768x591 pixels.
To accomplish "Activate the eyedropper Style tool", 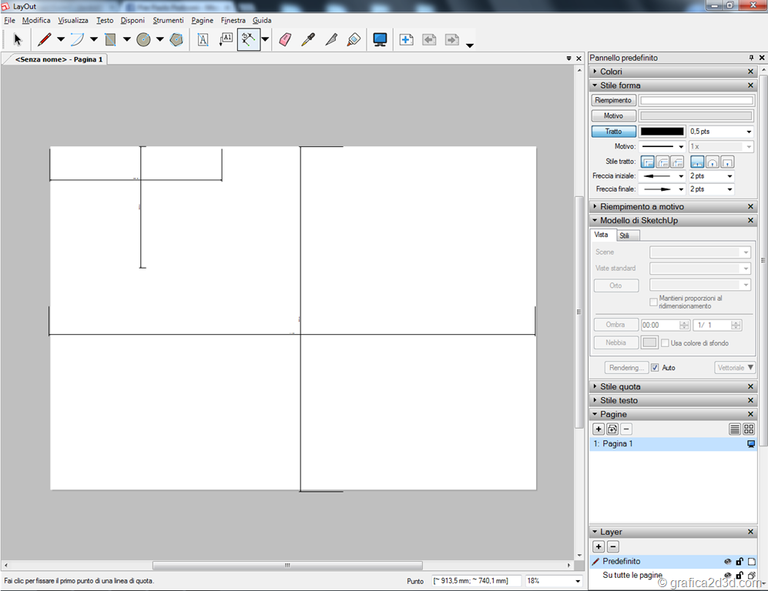I will pos(308,40).
